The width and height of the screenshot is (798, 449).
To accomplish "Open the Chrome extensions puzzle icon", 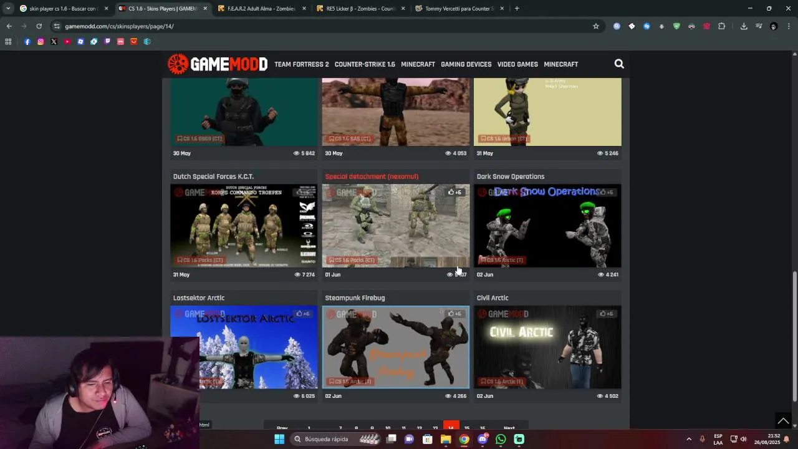I will (721, 26).
